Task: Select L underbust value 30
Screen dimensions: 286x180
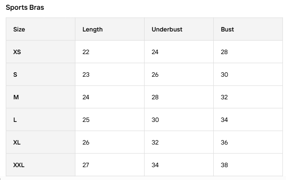Action: click(x=155, y=120)
